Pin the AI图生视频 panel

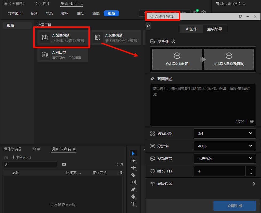240,16
